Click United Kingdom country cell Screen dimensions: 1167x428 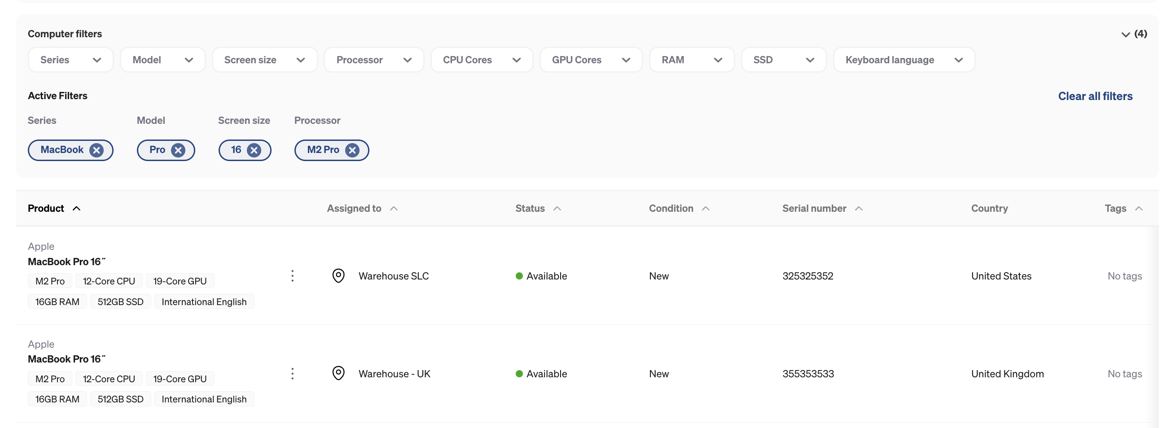[x=1008, y=374]
